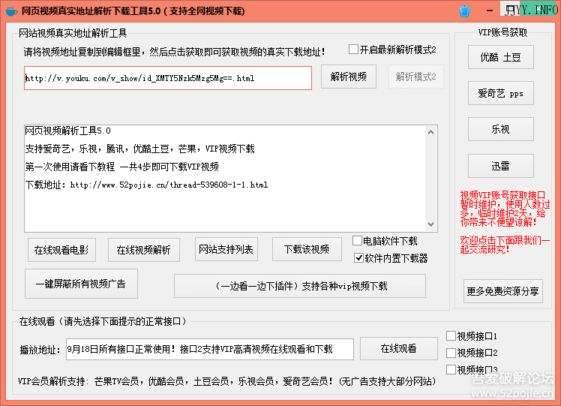Open the 网站支持列表 button
This screenshot has height=406, width=561.
(x=226, y=249)
